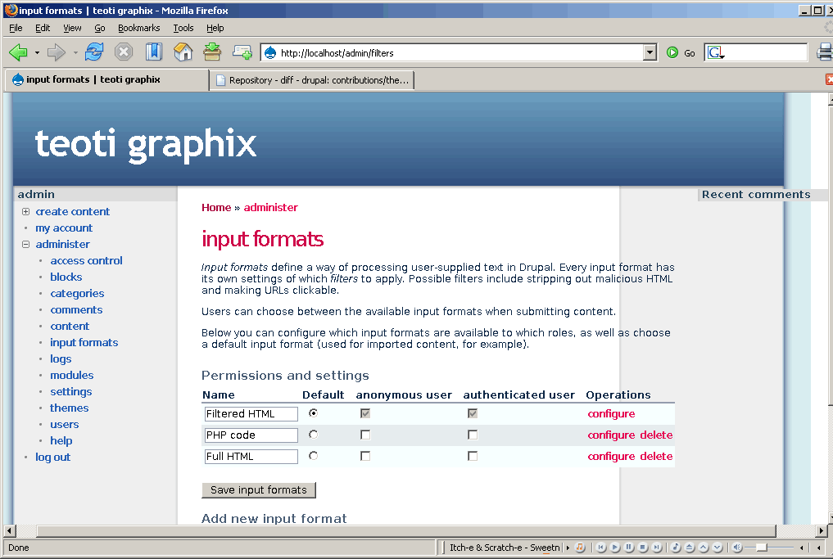Select PHP code as default format
Image resolution: width=833 pixels, height=559 pixels.
click(313, 435)
